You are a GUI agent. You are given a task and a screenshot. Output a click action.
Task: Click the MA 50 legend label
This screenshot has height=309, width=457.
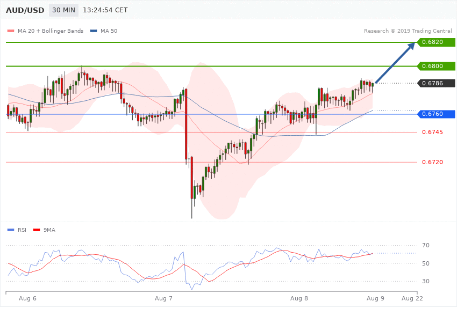point(109,31)
